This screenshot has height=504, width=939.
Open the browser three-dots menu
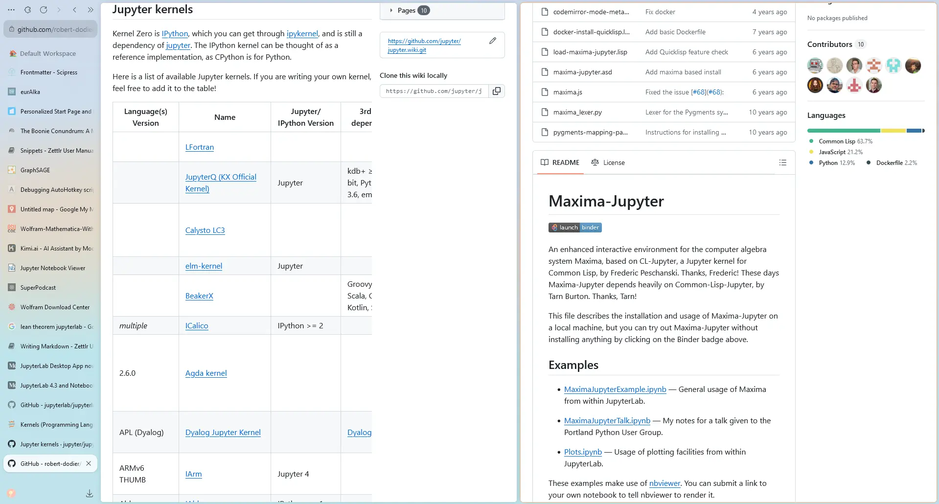coord(11,10)
